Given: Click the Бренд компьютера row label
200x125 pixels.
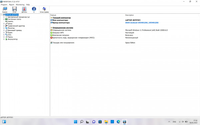Looking at the screenshot, I should click(x=61, y=23).
